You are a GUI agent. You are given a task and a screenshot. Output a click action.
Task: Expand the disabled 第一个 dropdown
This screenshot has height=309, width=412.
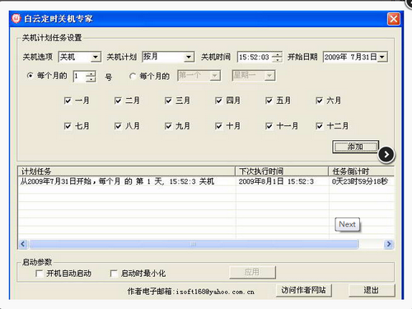click(x=215, y=76)
